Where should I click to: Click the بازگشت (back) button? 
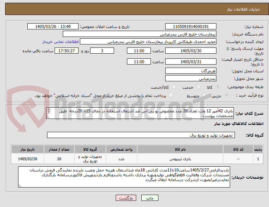[126, 198]
